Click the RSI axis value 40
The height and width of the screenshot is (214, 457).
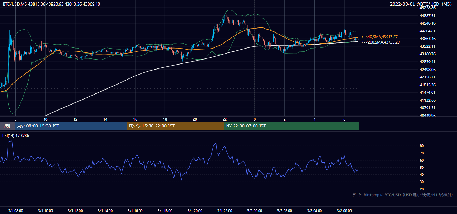(x=422, y=174)
